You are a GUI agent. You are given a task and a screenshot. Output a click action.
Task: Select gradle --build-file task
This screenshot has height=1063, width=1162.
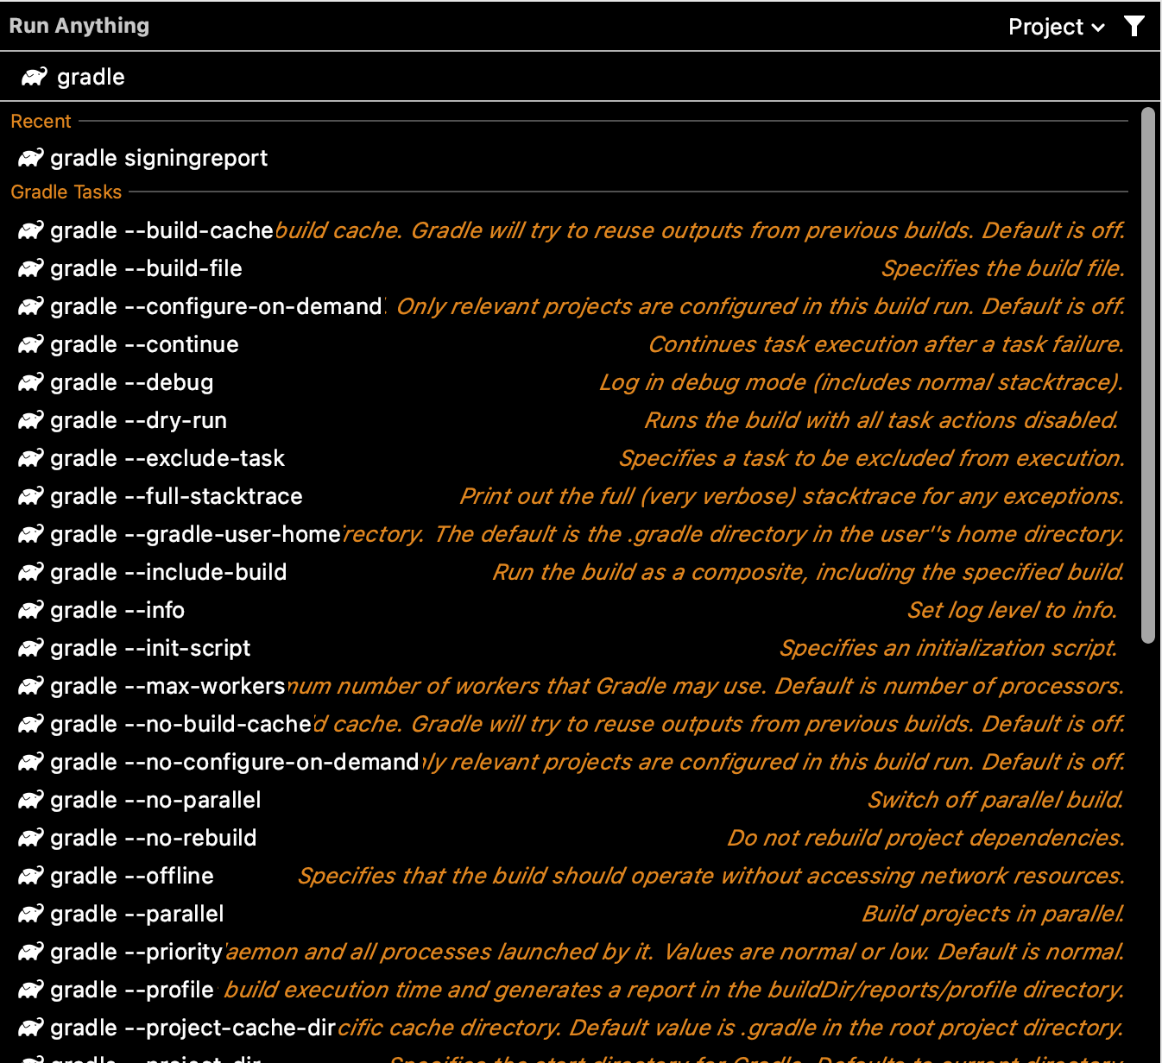pos(570,268)
